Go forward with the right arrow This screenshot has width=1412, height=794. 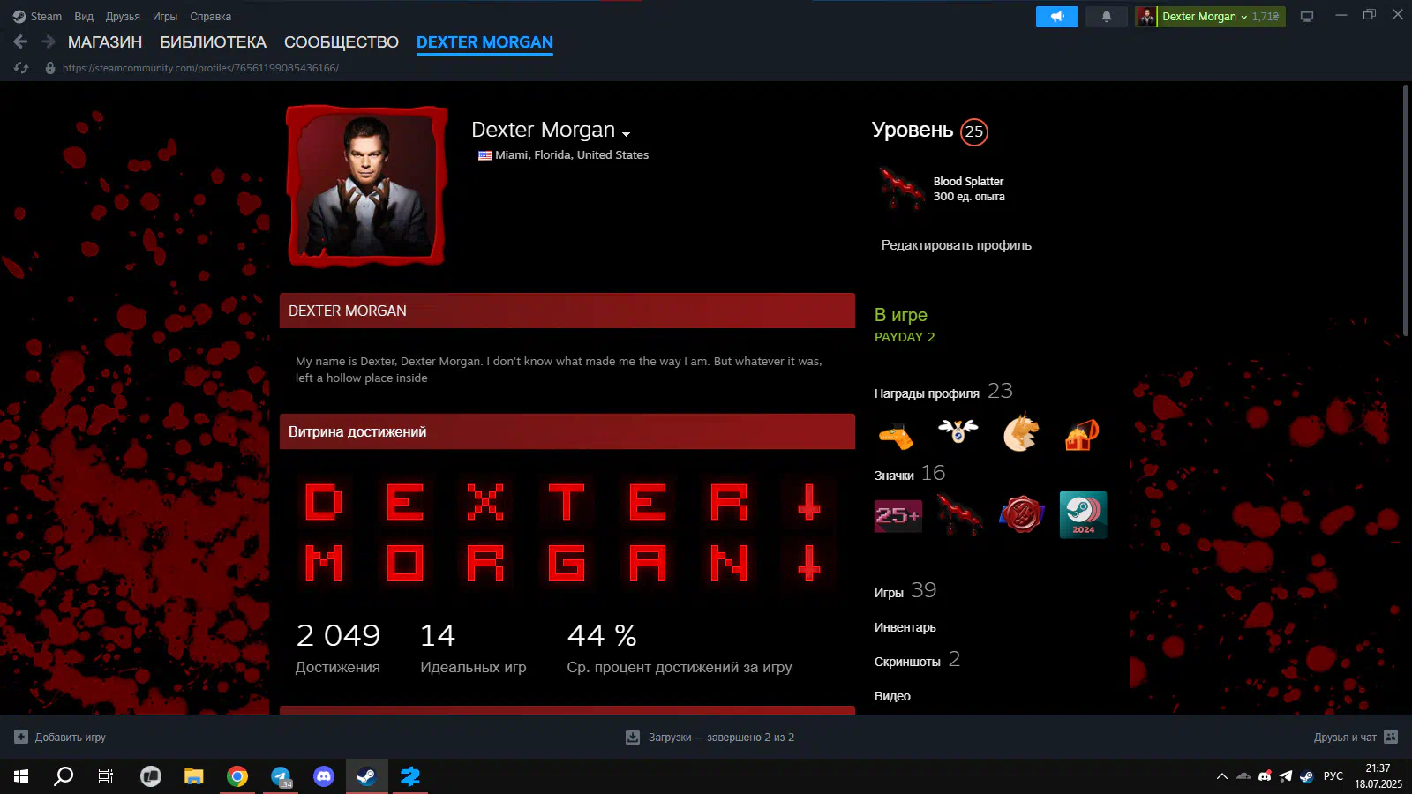coord(49,41)
